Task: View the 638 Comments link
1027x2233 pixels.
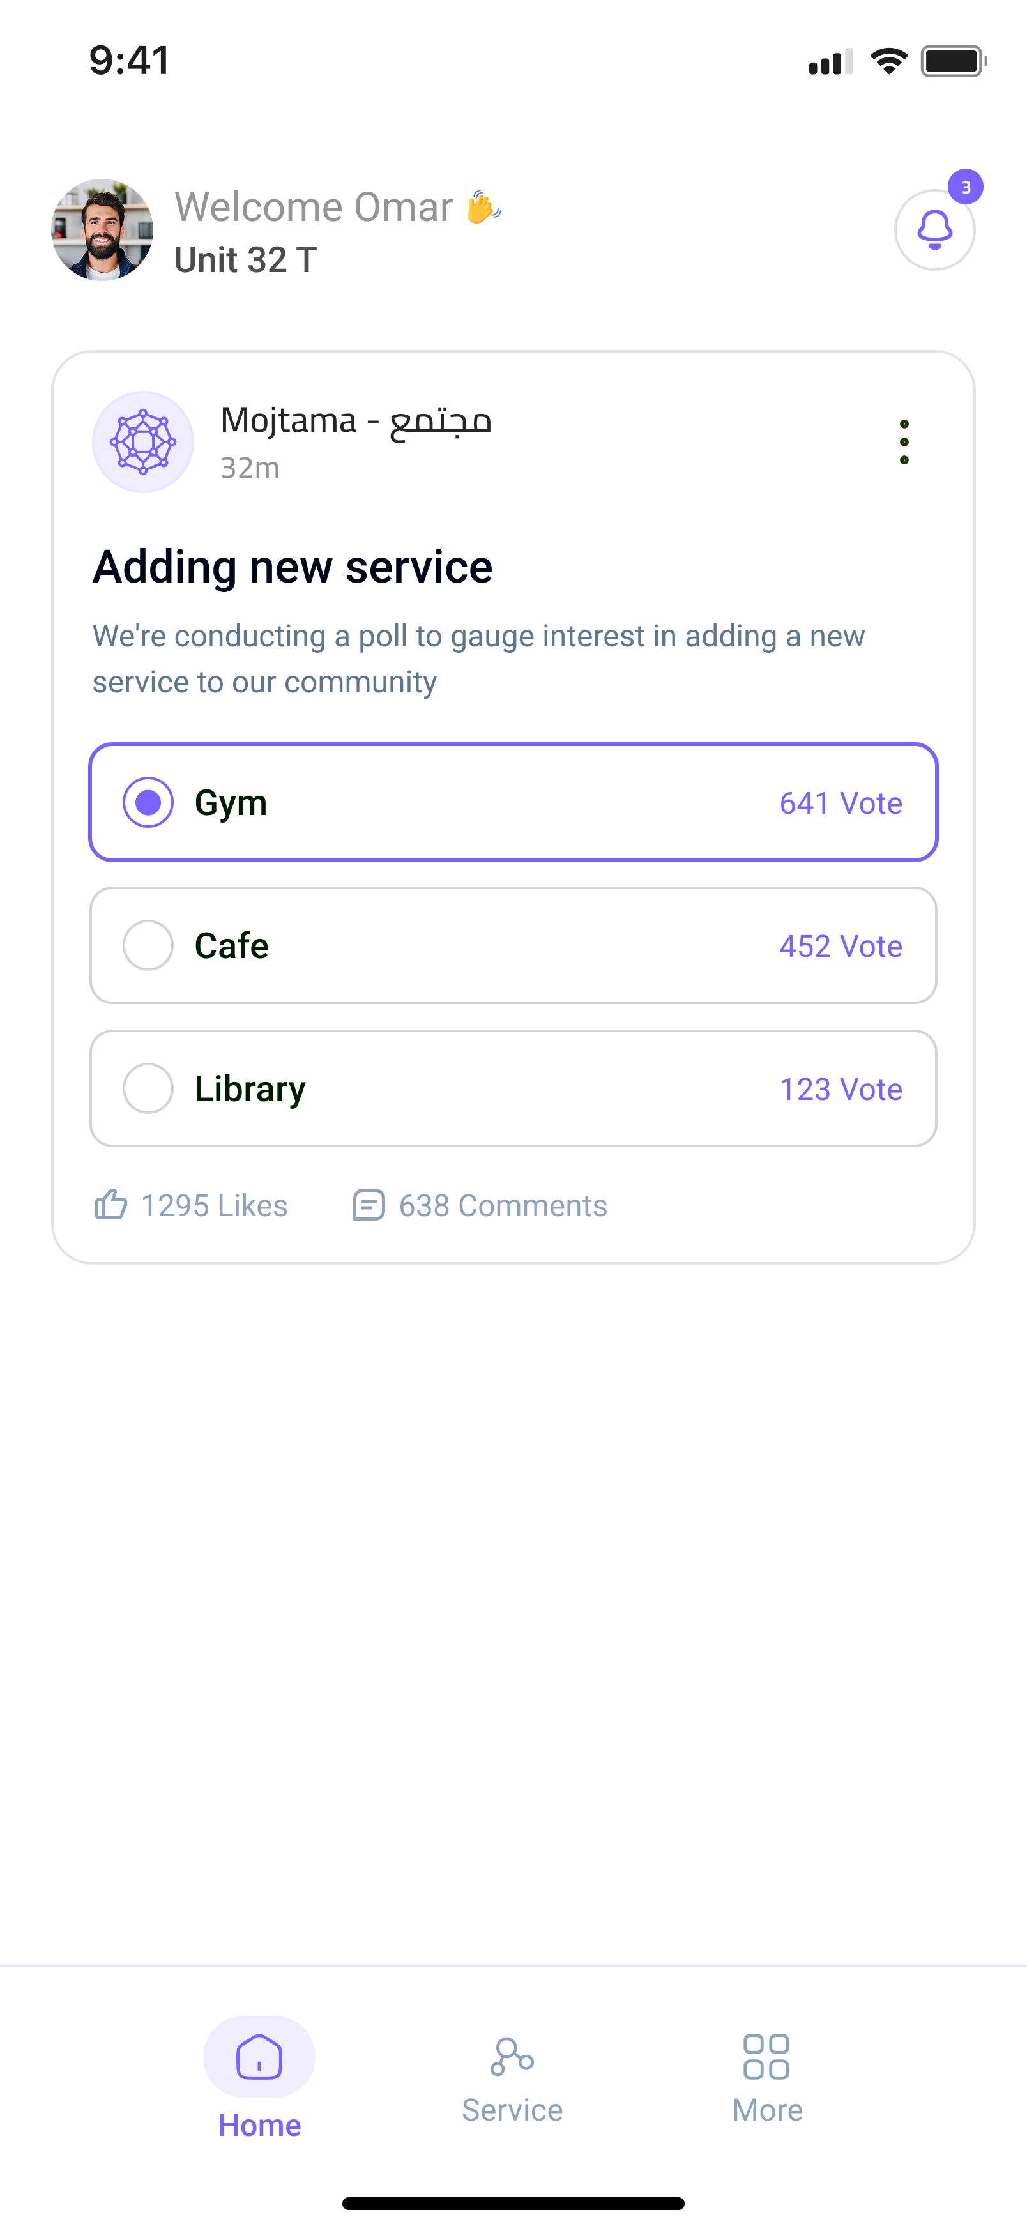Action: coord(503,1206)
